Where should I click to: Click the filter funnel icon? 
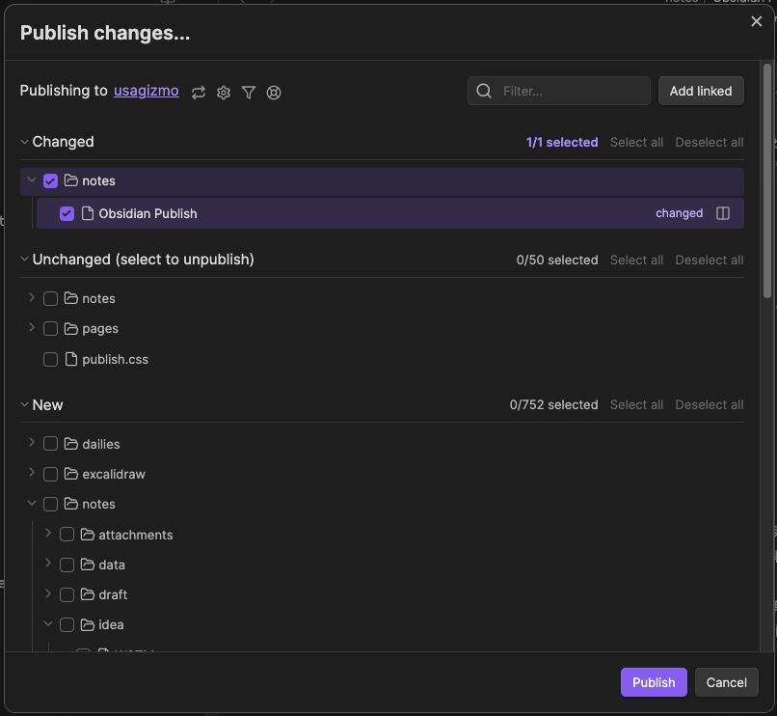point(249,93)
